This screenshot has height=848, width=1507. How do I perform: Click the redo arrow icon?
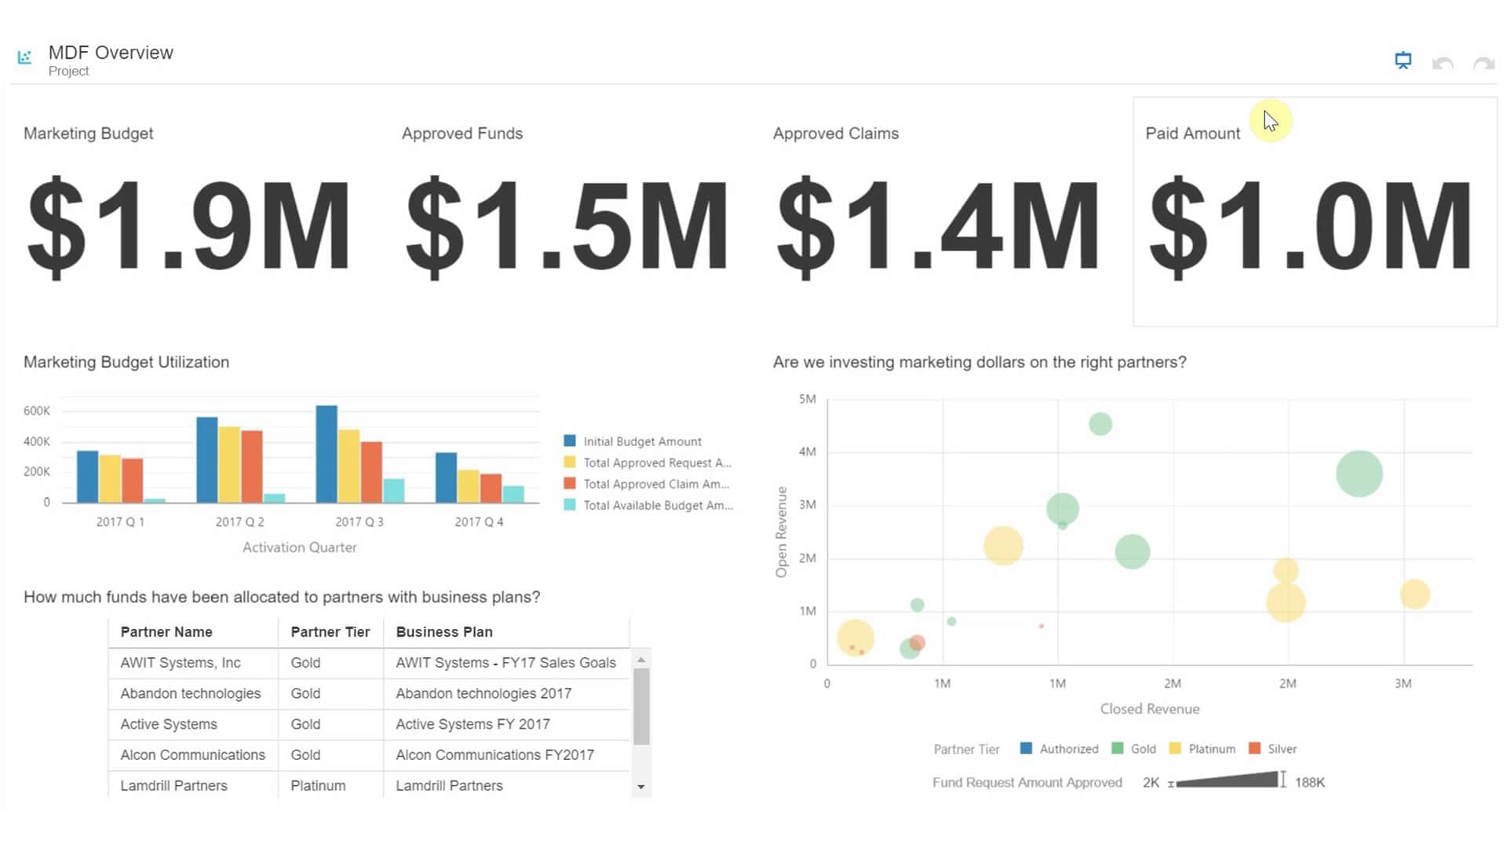(1483, 63)
